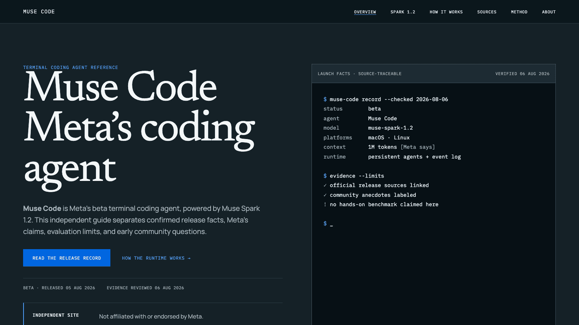Open the Overview nav item
This screenshot has width=579, height=325.
(365, 12)
